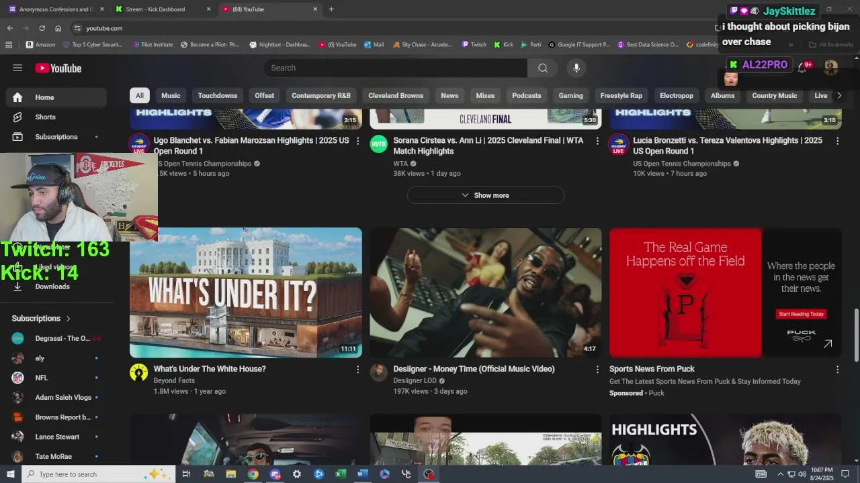Open options for Sorana Cirstea video

click(x=597, y=141)
